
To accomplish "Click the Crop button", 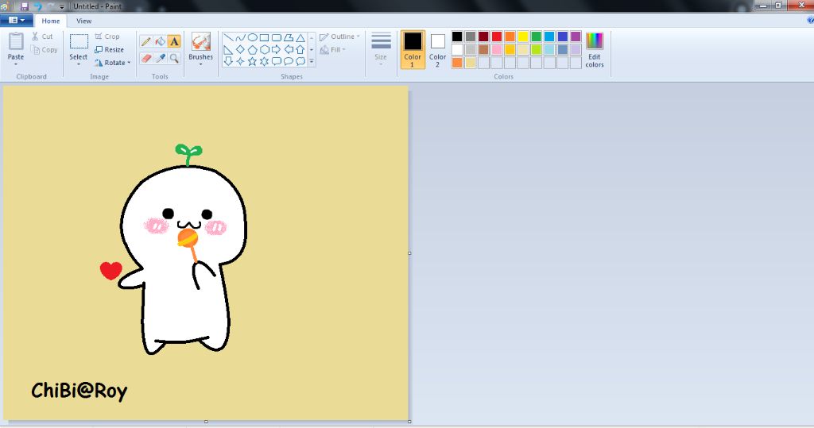I will click(x=107, y=37).
